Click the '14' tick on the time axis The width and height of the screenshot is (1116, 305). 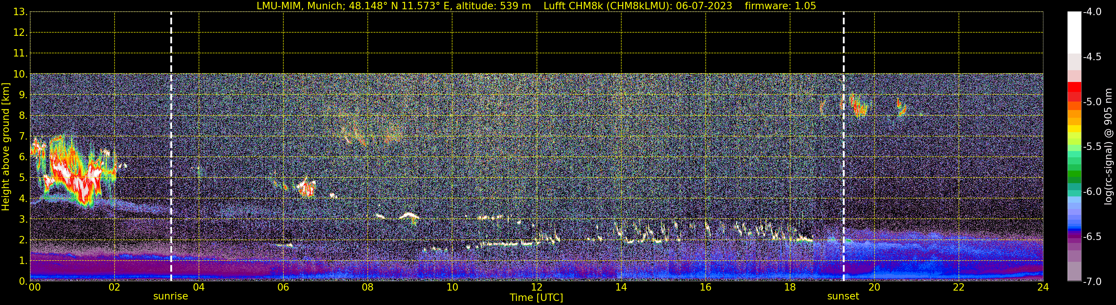pyautogui.click(x=621, y=287)
